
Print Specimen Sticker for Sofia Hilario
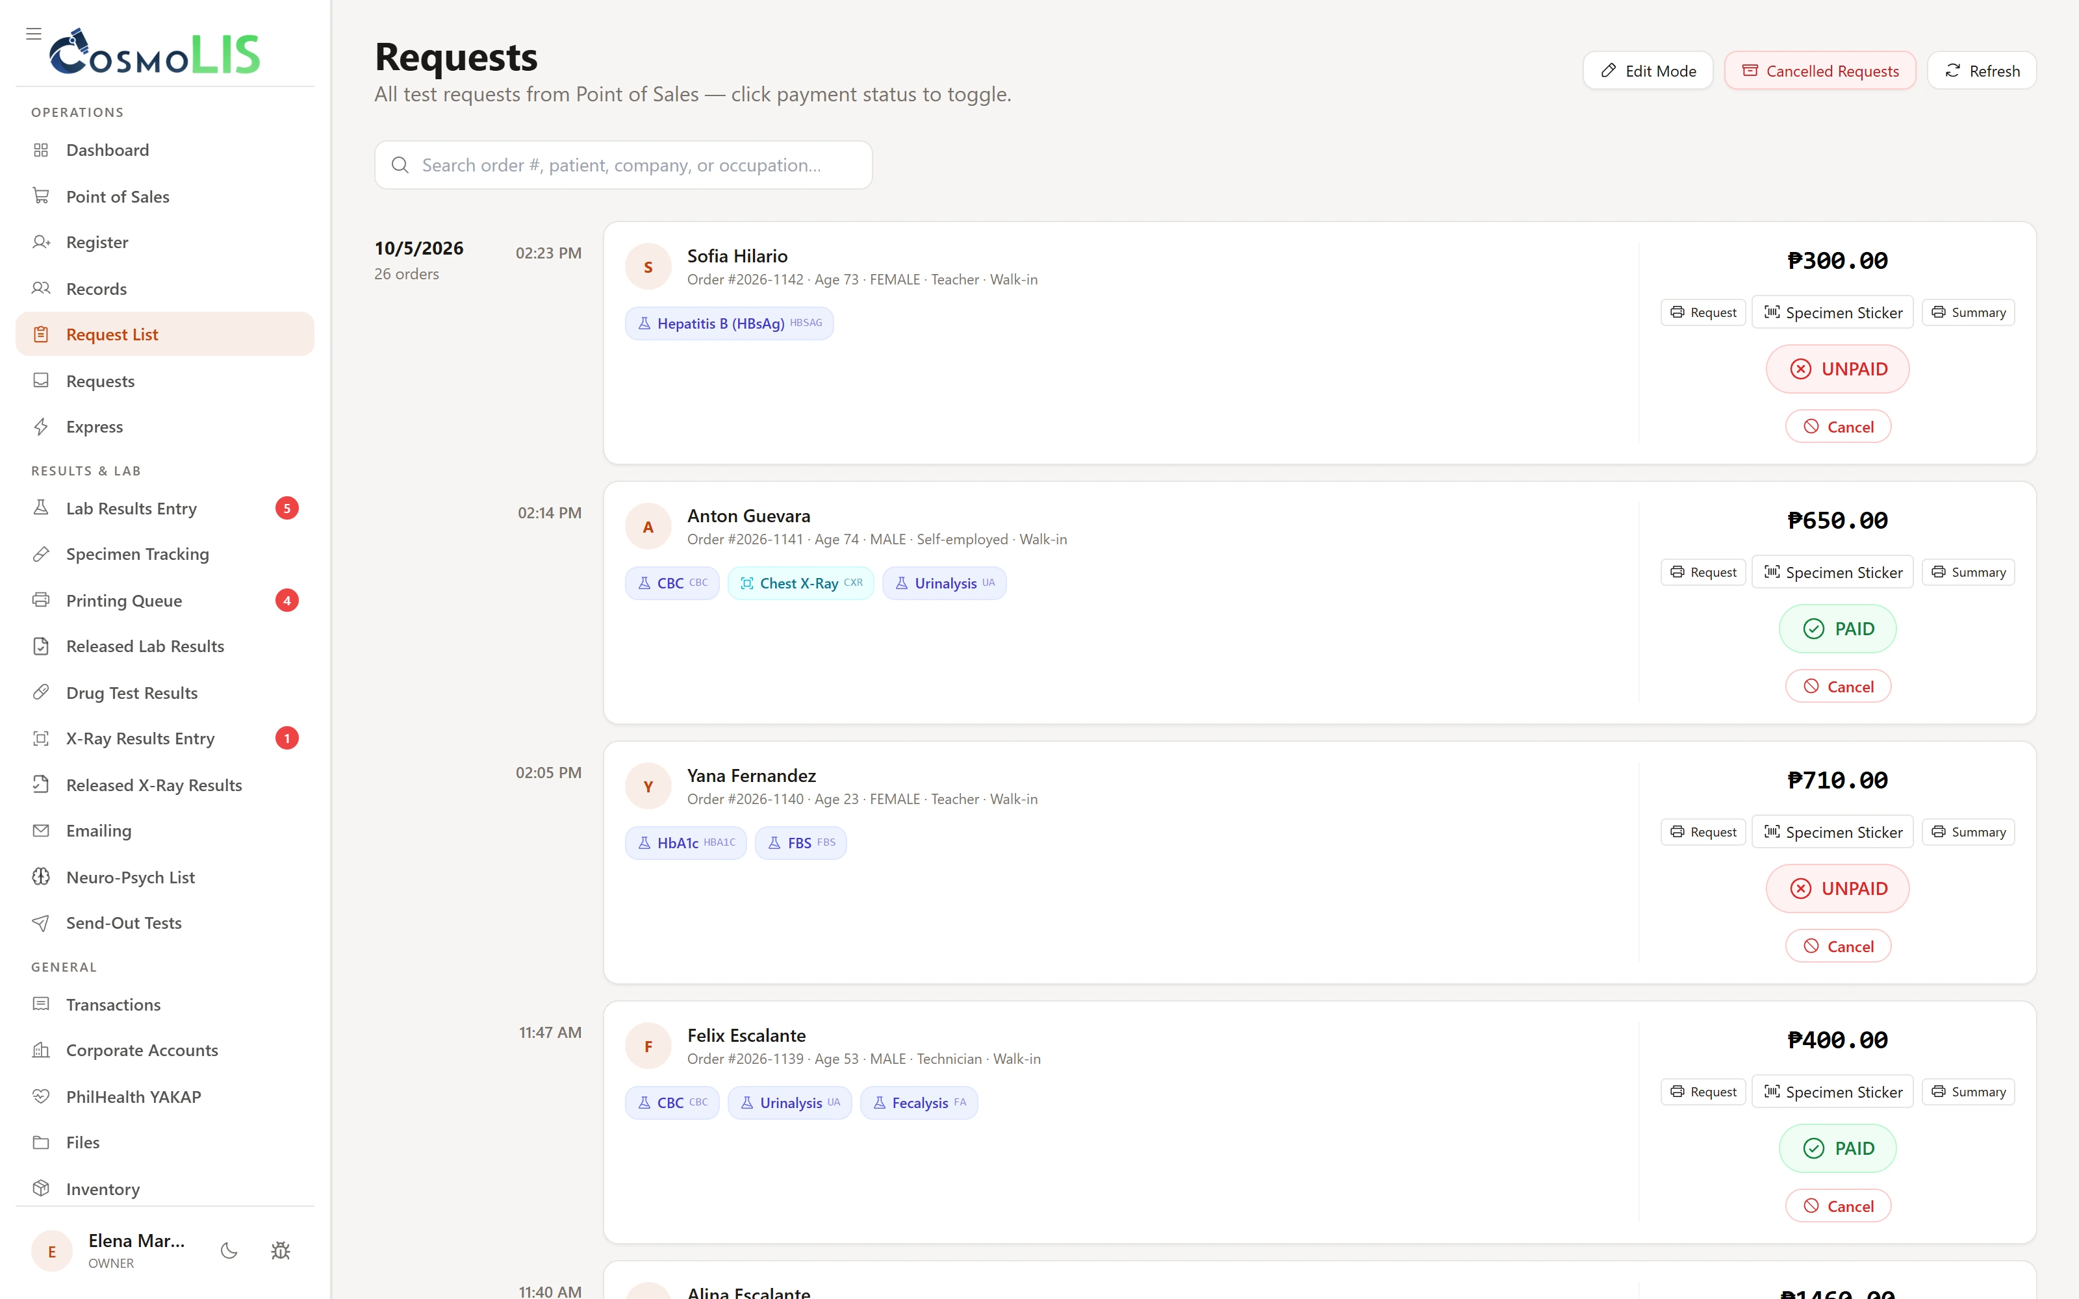coord(1832,312)
